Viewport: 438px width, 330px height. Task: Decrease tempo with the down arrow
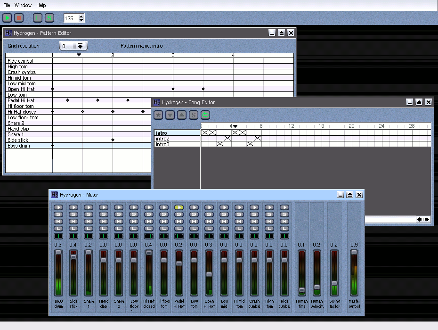coord(81,20)
